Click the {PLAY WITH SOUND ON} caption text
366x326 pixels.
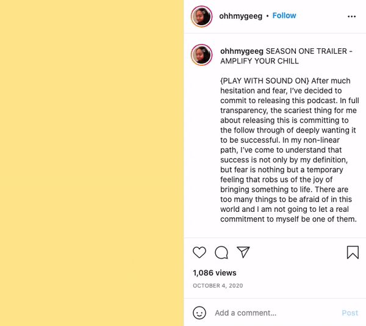click(x=265, y=81)
